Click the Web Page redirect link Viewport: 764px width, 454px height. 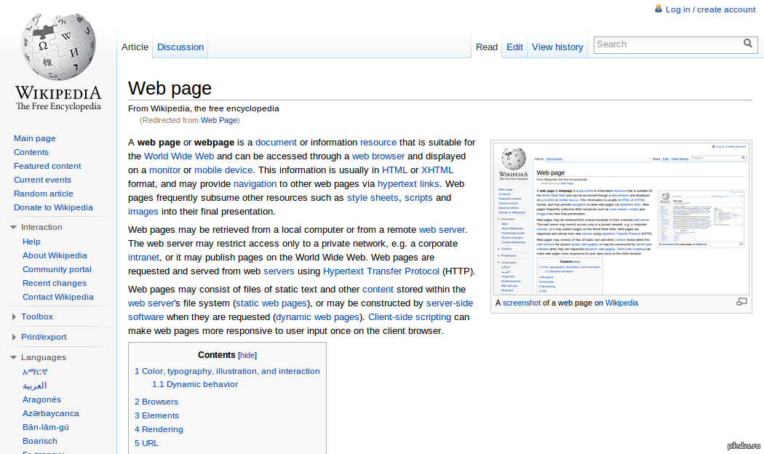pos(219,119)
